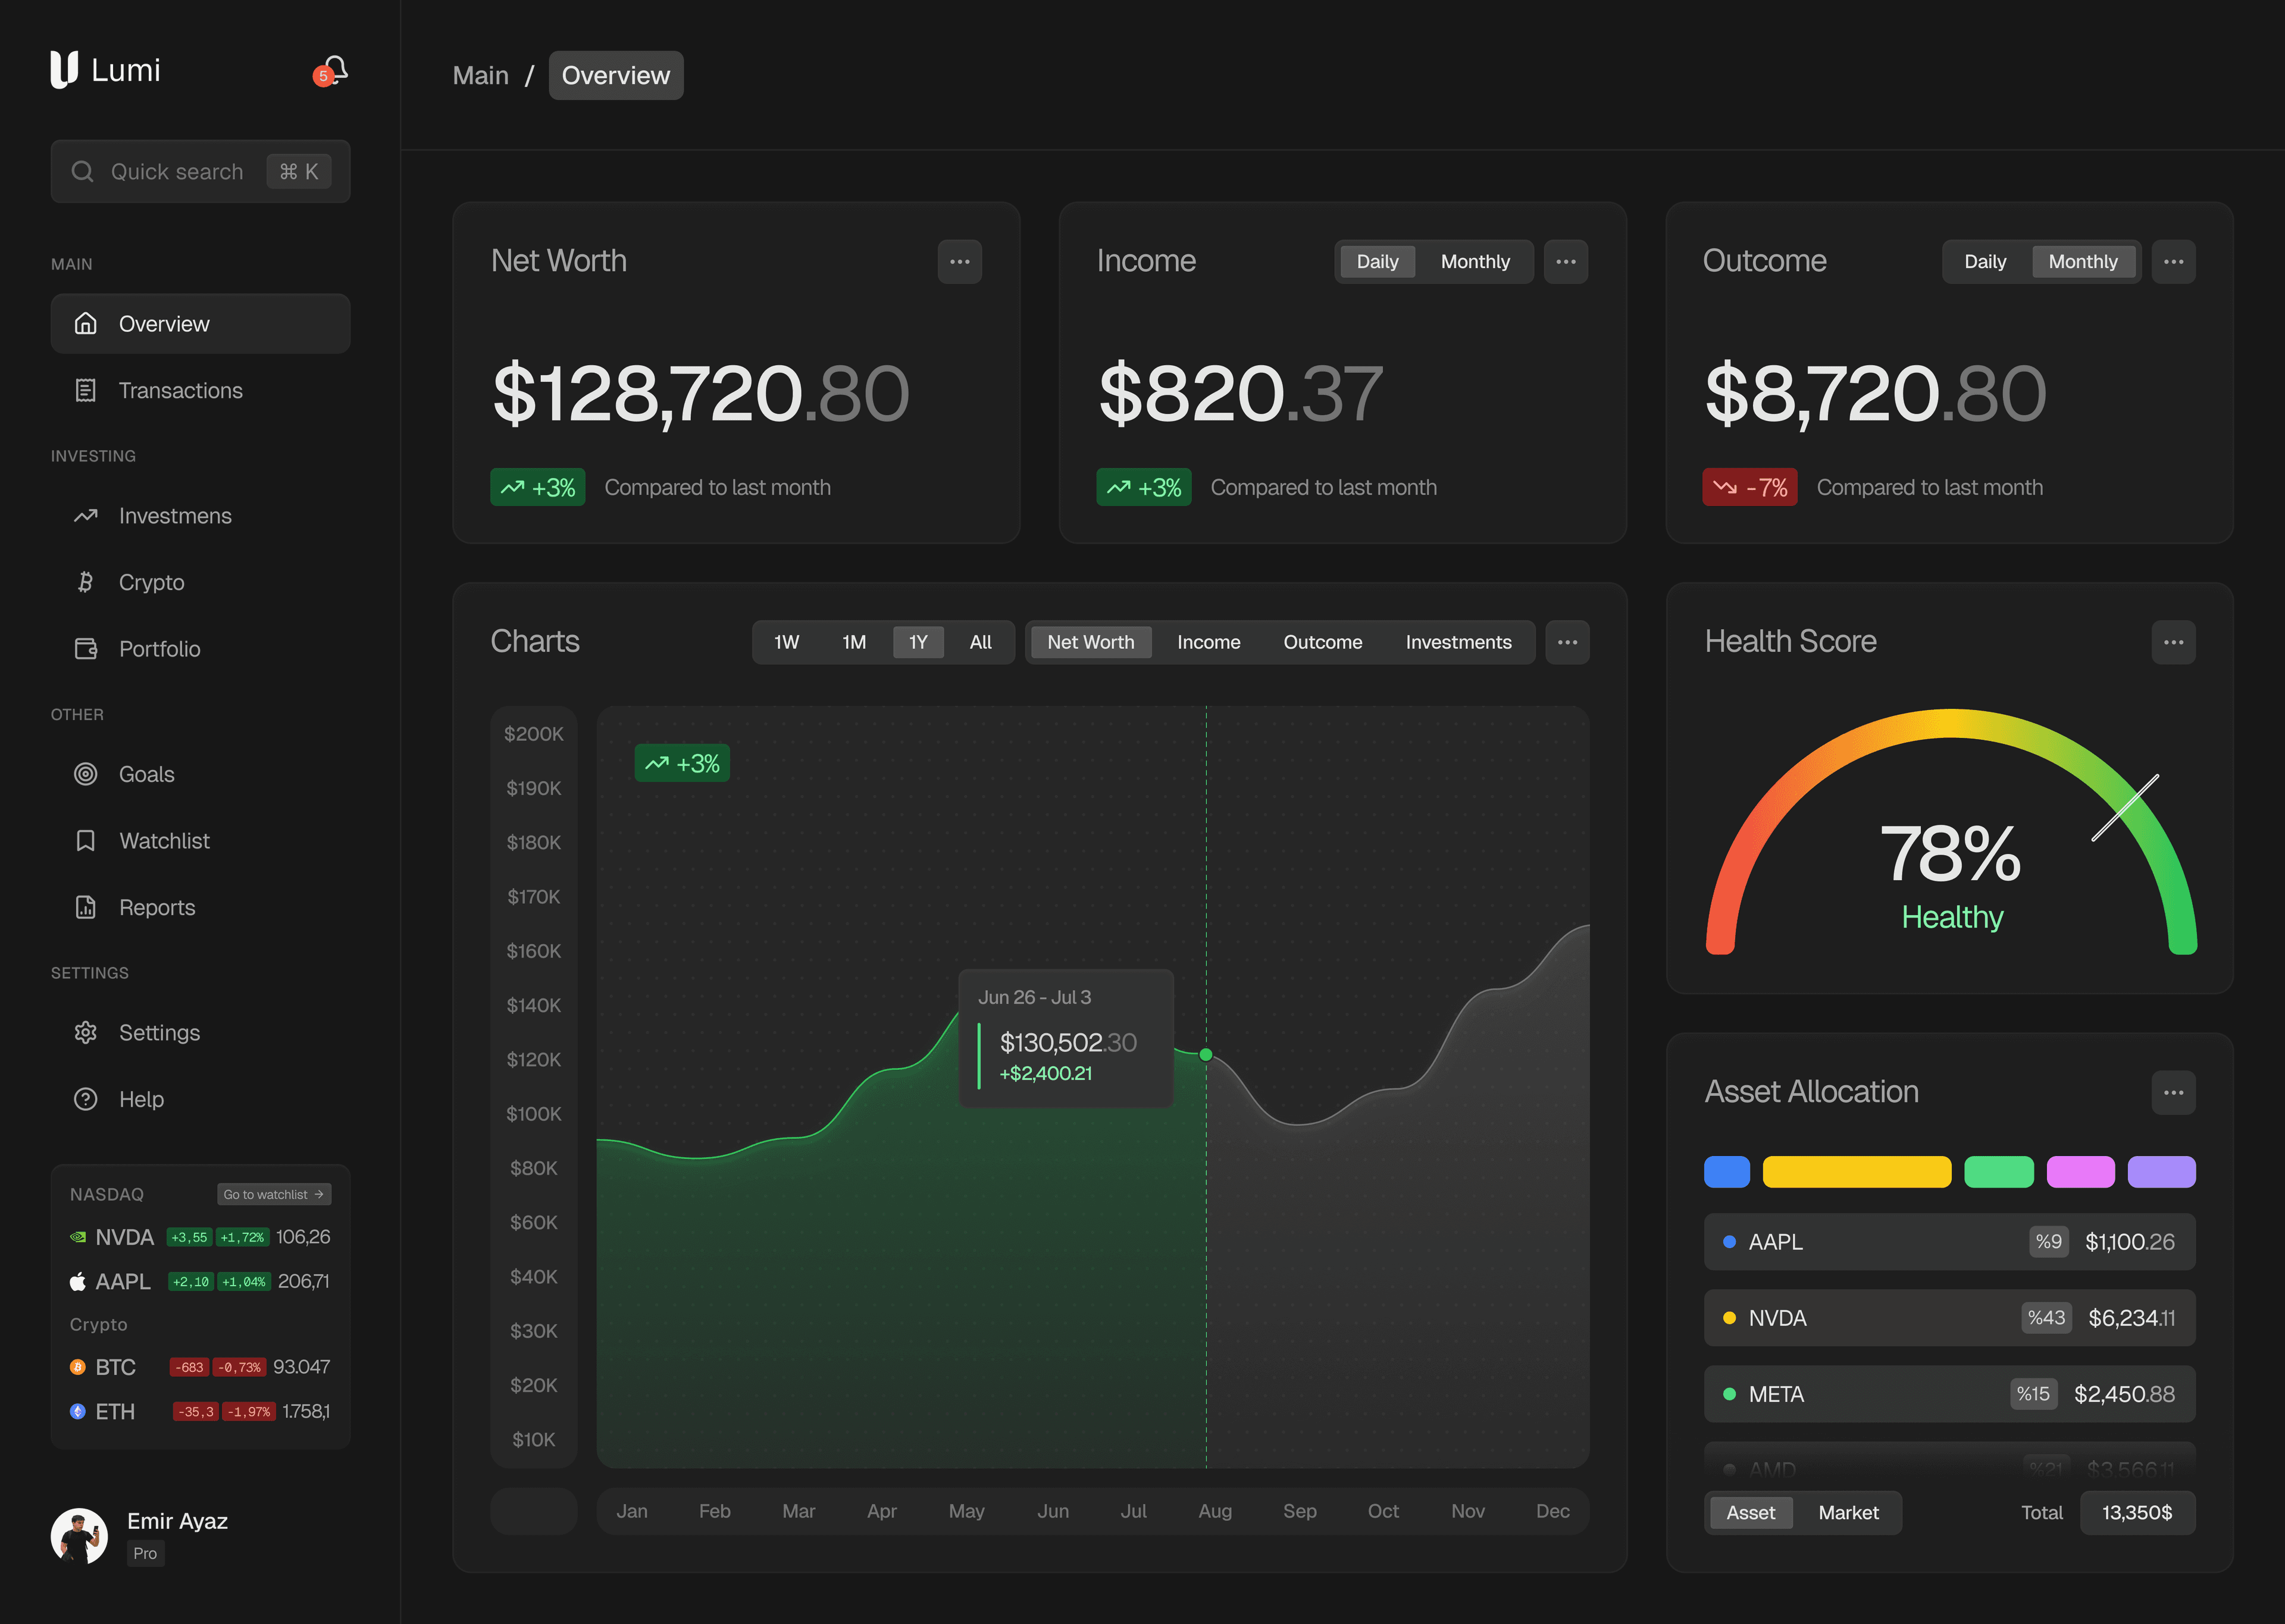Open Settings via the gear icon

point(86,1033)
